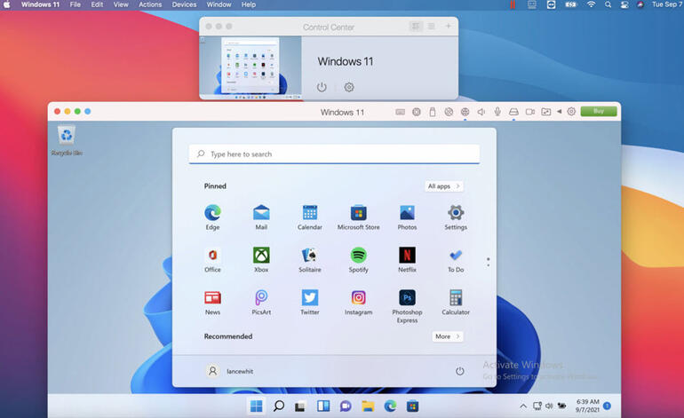Open the Calendar app
Viewport: 684px width, 418px height.
(310, 217)
